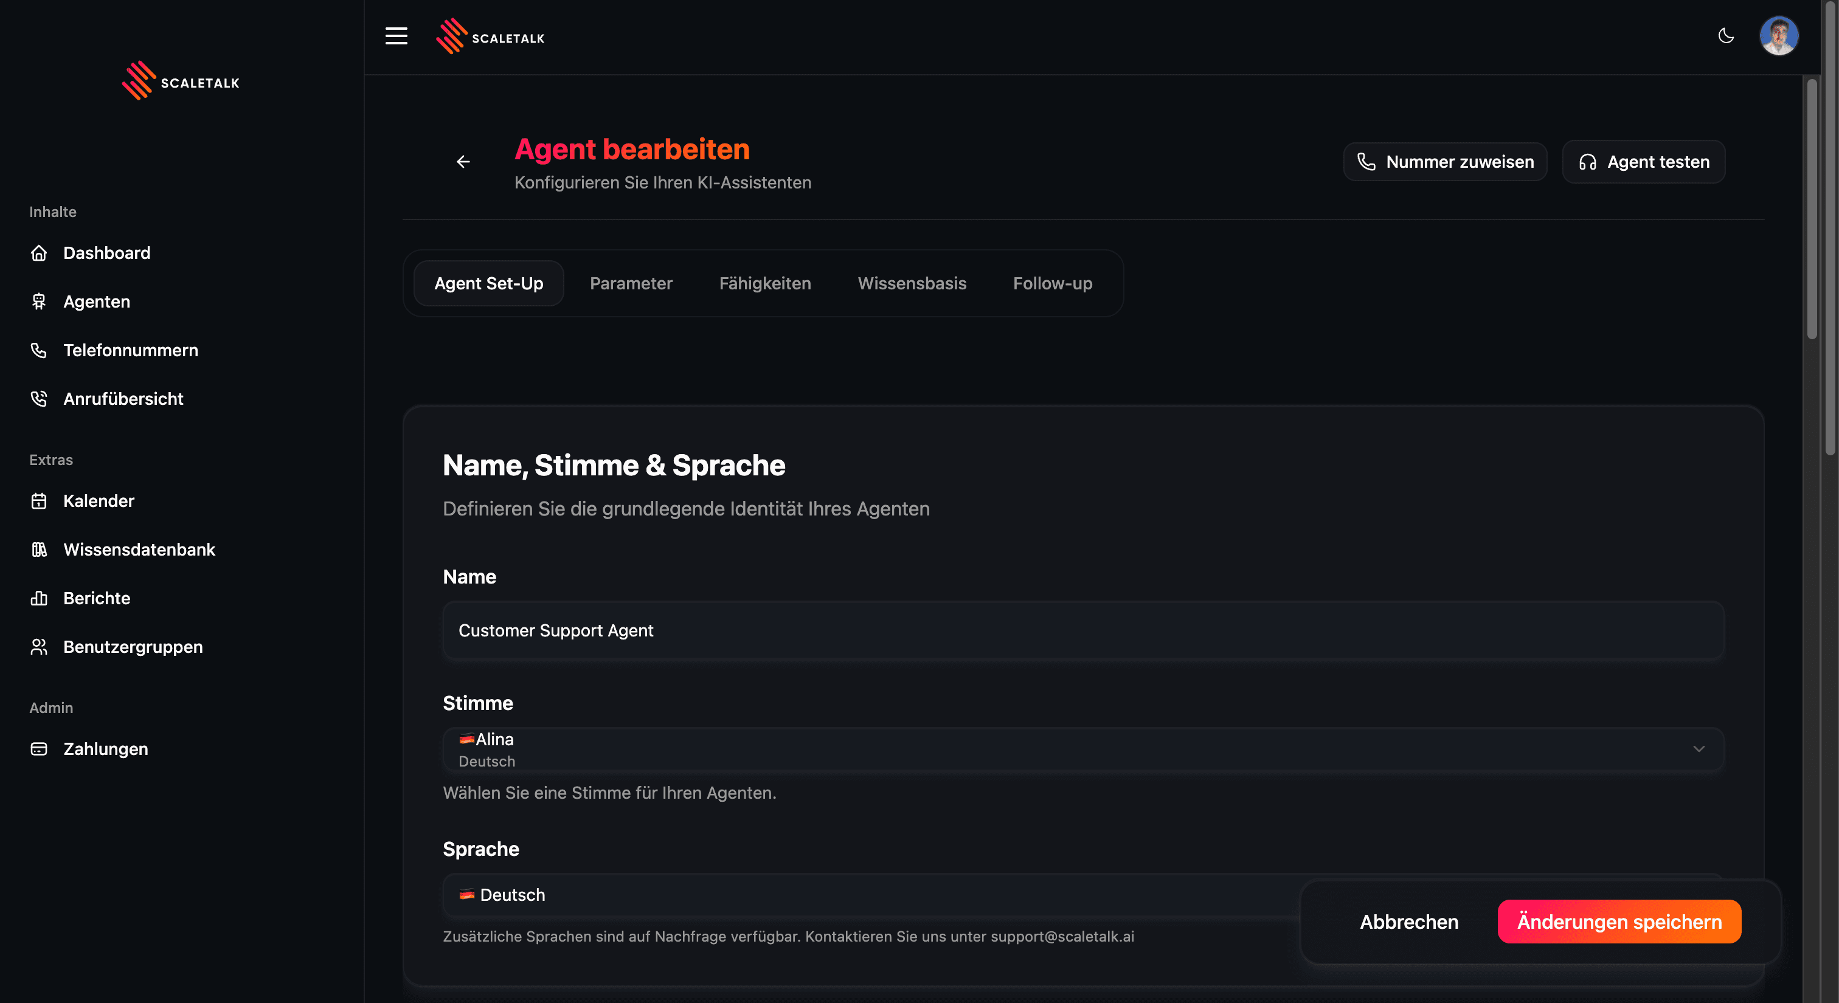Screen dimensions: 1839x1003
Task: Switch to the Parameter tab
Action: pos(631,283)
